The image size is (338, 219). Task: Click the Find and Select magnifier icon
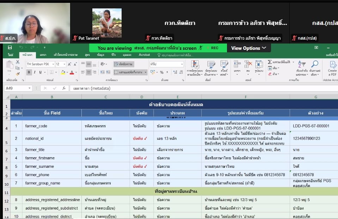315,64
